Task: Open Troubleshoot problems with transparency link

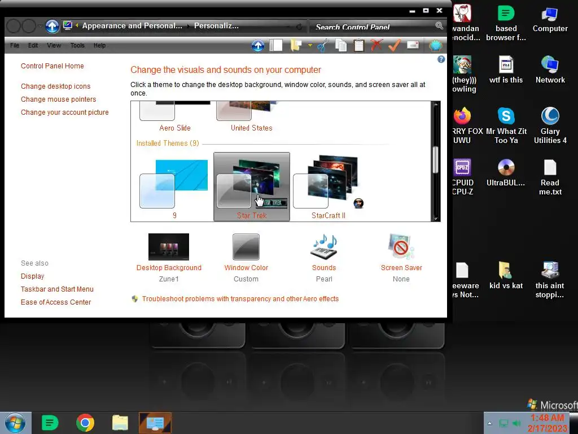Action: (240, 299)
